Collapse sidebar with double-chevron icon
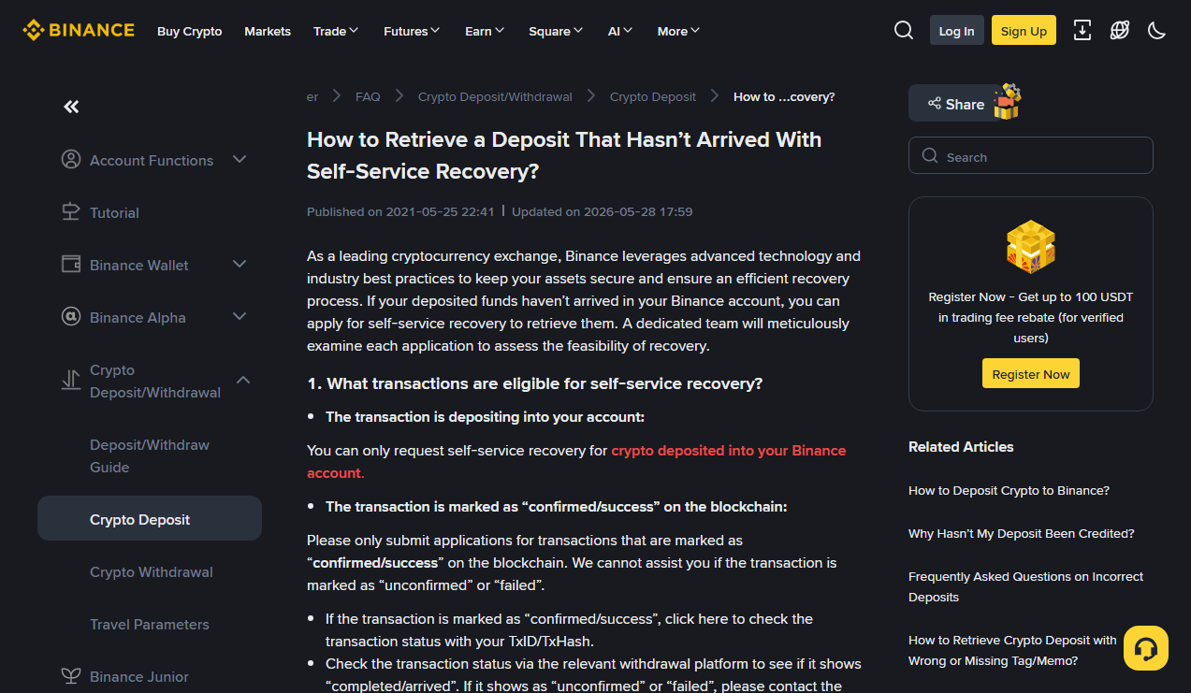 pos(71,107)
